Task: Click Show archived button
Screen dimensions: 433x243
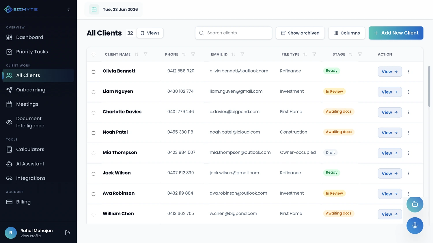Action: [300, 33]
